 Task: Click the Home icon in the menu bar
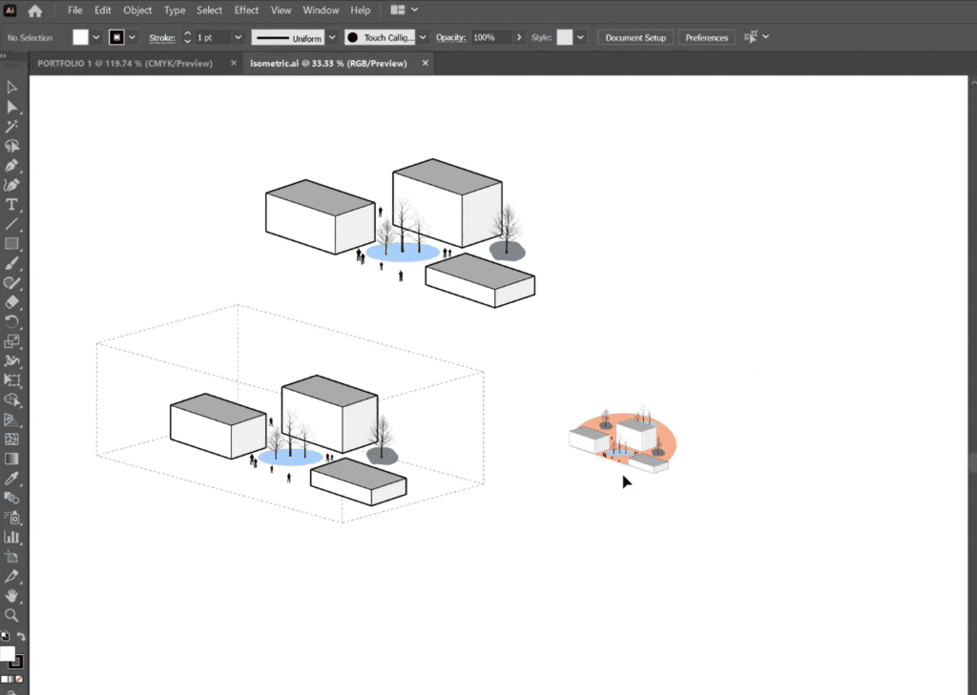click(x=35, y=10)
